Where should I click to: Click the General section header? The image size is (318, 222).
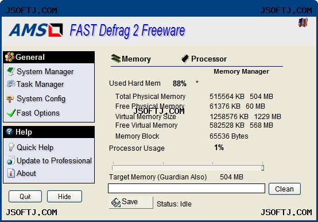[49, 57]
